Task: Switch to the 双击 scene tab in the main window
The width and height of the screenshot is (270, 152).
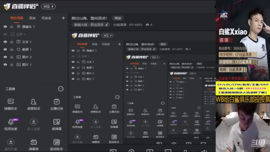Action: pos(32,18)
